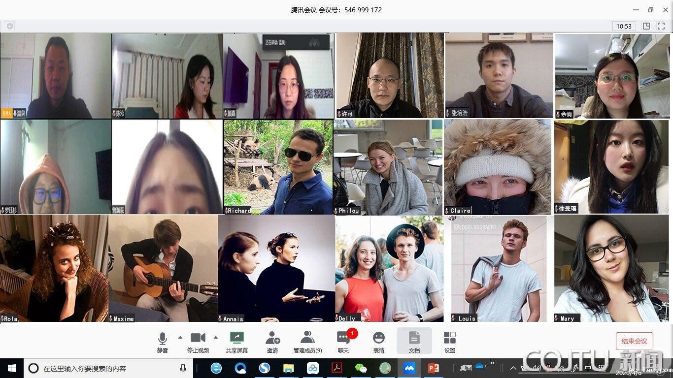This screenshot has height=378, width=673.
Task: Mute microphone with the 静音 button
Action: (162, 341)
